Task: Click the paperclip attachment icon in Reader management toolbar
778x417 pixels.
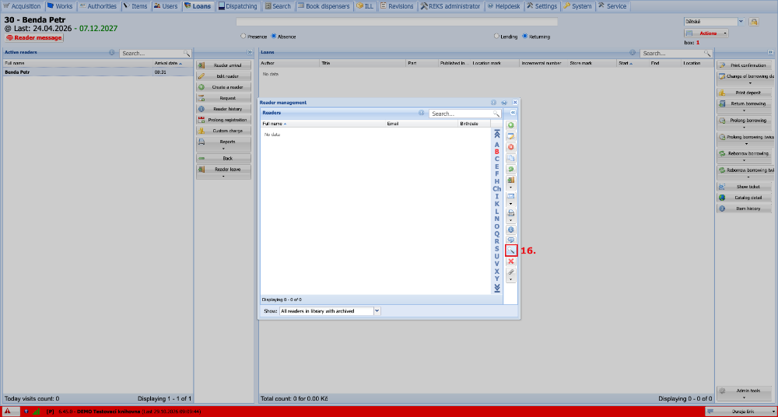Action: [x=510, y=272]
